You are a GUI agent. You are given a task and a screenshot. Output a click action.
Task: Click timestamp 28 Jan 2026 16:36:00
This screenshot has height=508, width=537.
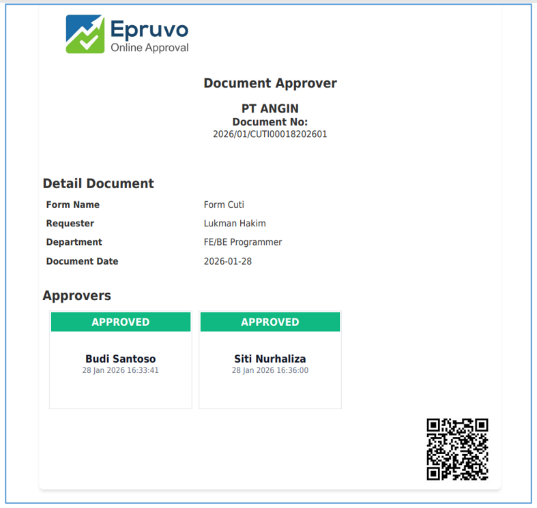point(270,370)
